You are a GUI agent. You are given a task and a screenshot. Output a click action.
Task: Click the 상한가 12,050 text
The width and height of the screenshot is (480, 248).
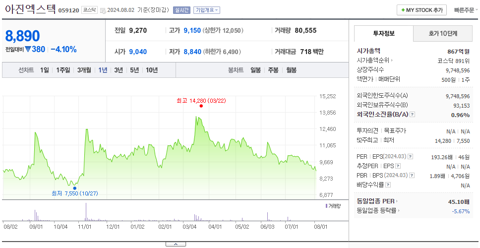click(223, 30)
